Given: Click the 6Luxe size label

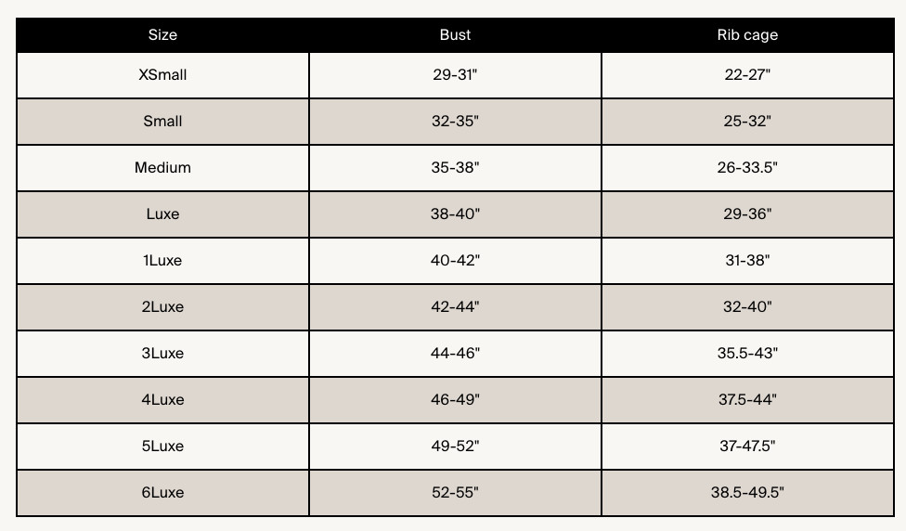Looking at the screenshot, I should (x=162, y=493).
